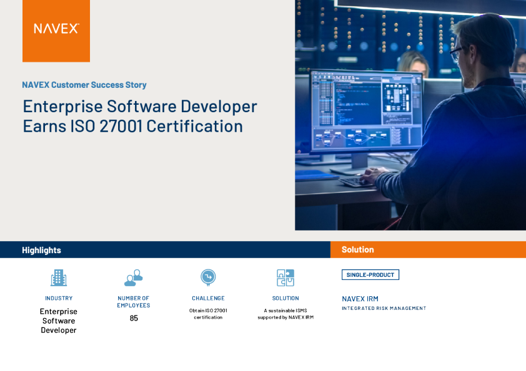Click 'Obtain ISO 27001 certification' text

(x=208, y=314)
